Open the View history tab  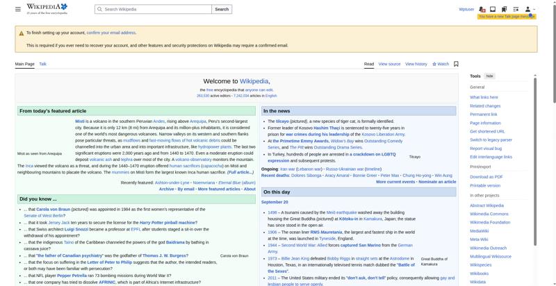point(416,64)
